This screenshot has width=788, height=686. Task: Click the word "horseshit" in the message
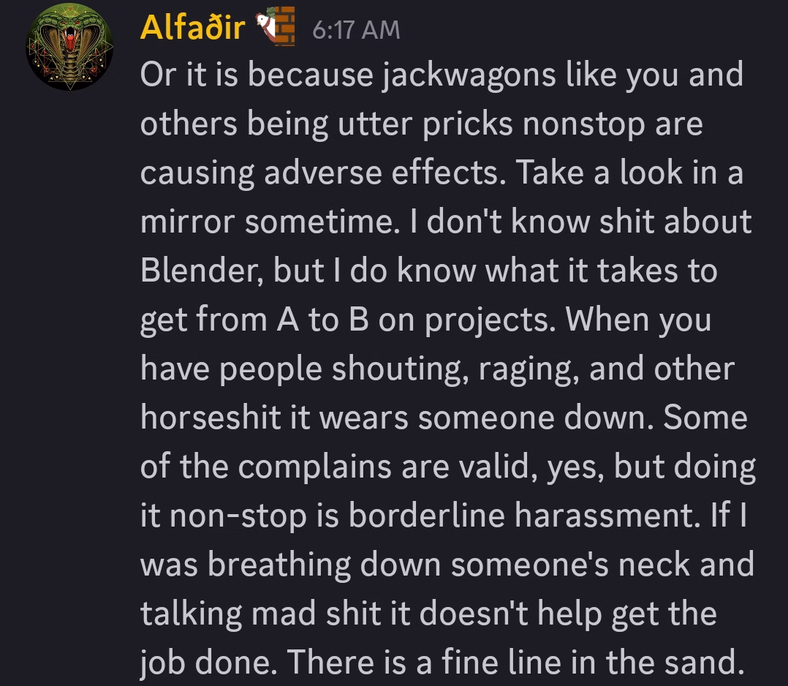211,418
